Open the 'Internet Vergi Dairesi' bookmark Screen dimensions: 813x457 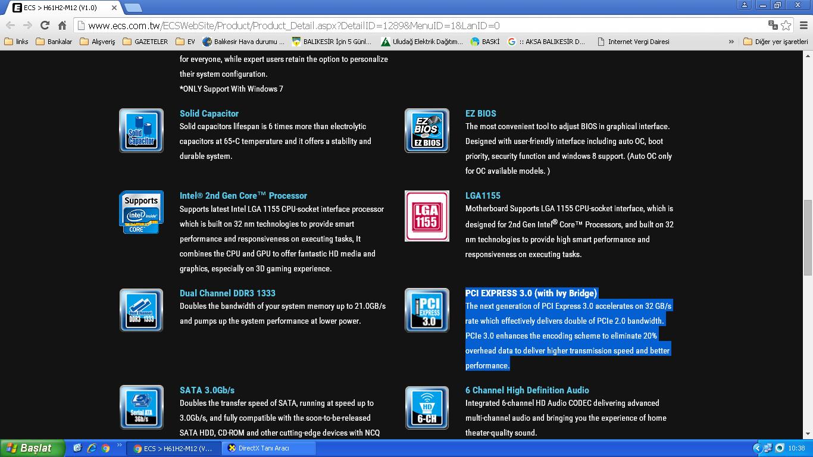tap(633, 42)
